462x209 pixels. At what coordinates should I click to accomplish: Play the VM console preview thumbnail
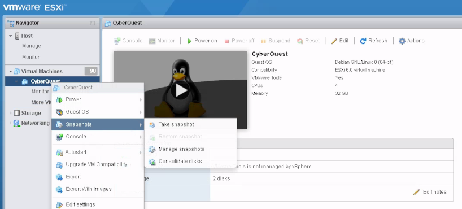(180, 90)
